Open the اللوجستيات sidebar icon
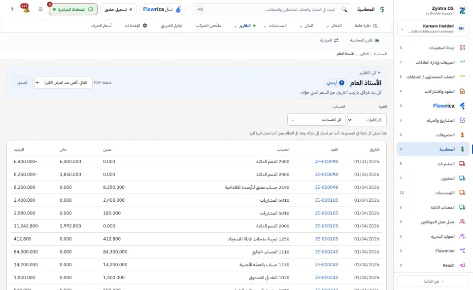The height and width of the screenshot is (290, 473). click(462, 193)
